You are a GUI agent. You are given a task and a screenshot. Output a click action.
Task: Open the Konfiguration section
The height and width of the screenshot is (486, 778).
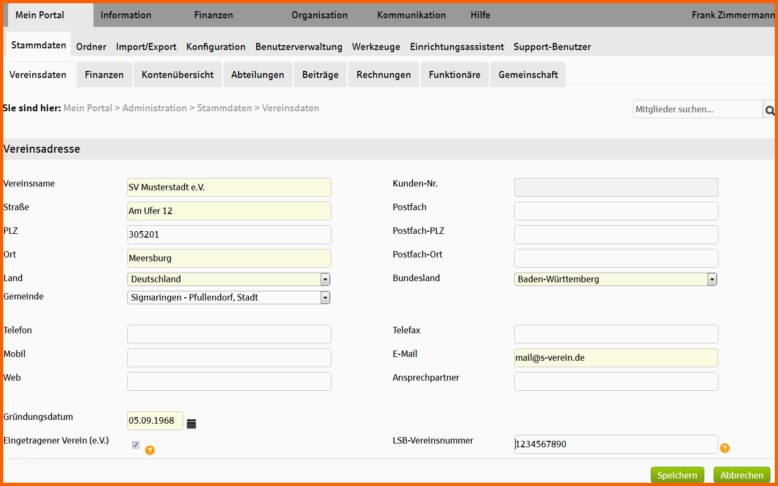coord(216,47)
